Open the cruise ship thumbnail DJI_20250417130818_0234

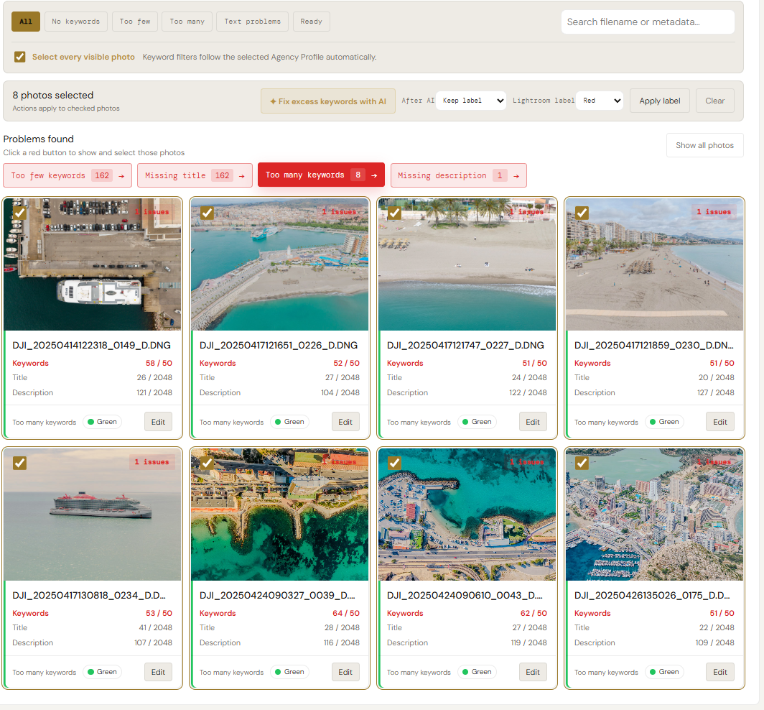coord(93,515)
